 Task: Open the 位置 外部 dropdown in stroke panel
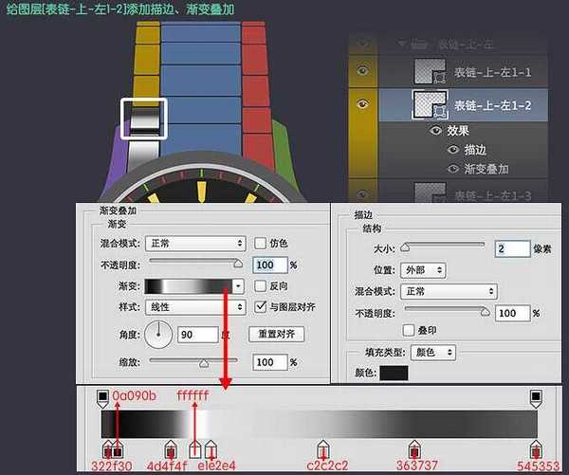point(454,270)
